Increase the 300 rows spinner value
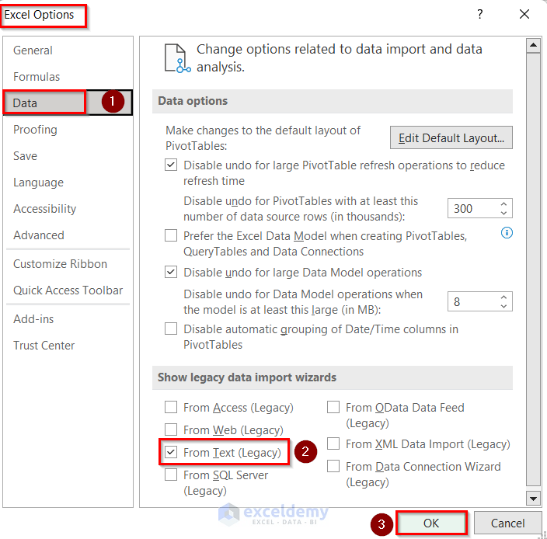Viewport: 547px width, 539px height. [x=503, y=204]
